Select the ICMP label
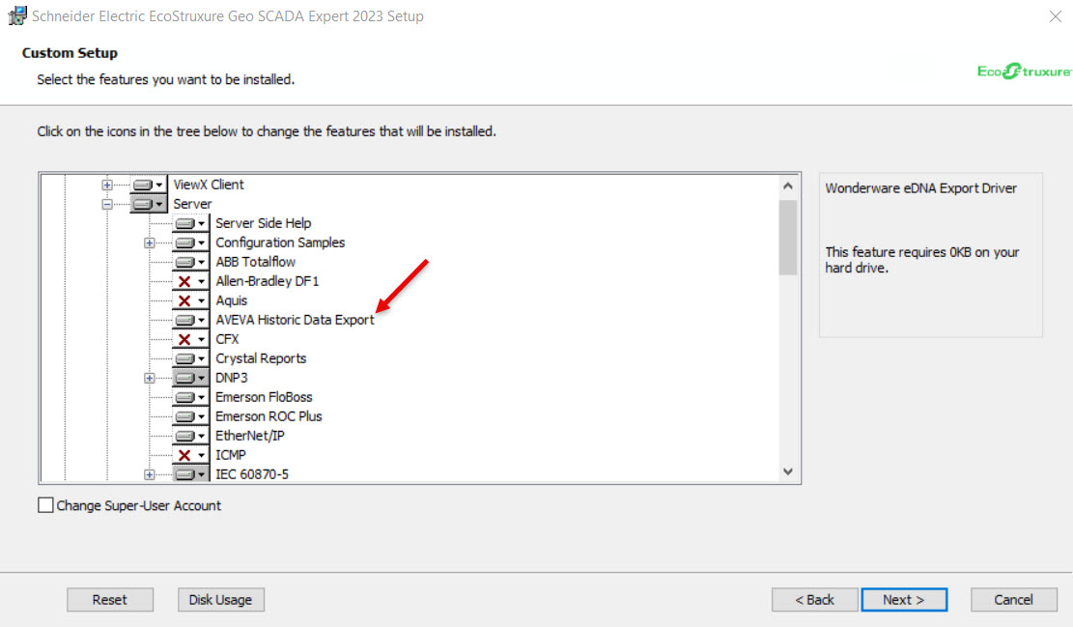This screenshot has width=1073, height=627. tap(231, 455)
